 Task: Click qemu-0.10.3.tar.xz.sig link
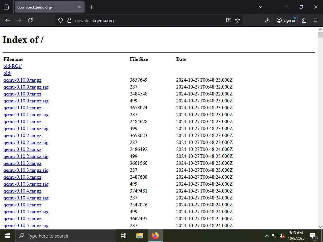tap(26, 184)
